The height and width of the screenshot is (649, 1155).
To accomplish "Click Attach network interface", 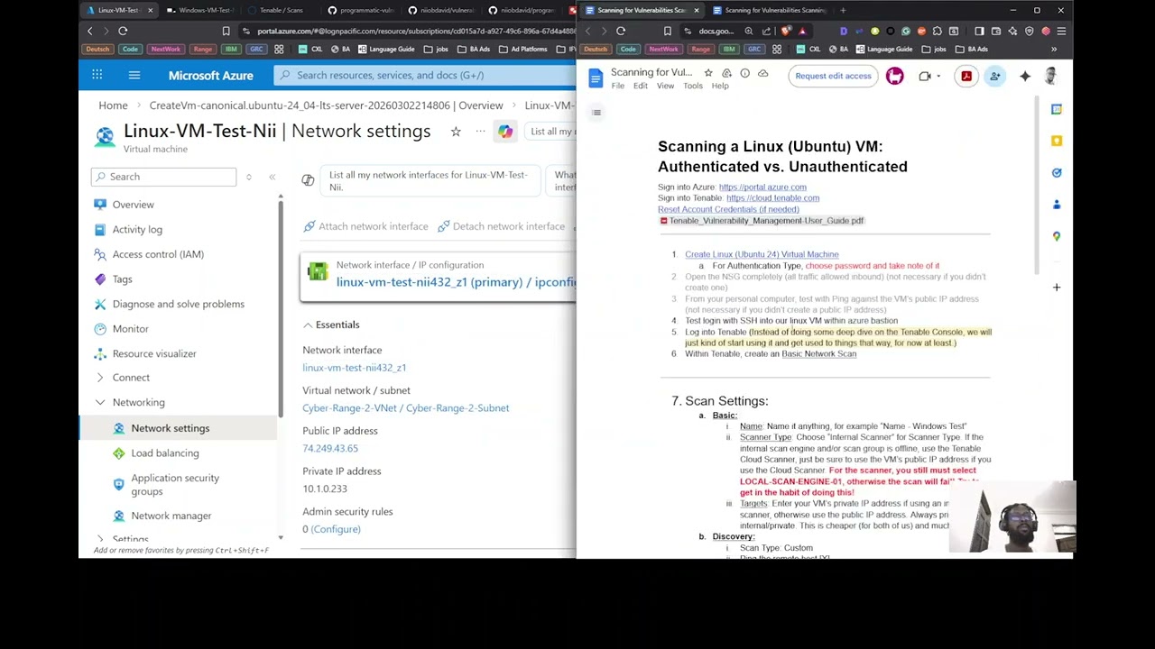I will tap(365, 226).
